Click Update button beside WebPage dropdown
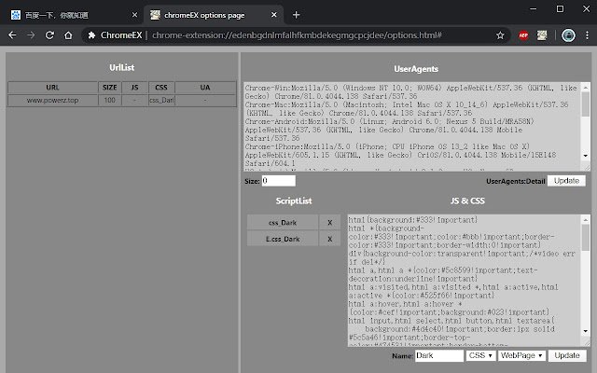 tap(567, 355)
